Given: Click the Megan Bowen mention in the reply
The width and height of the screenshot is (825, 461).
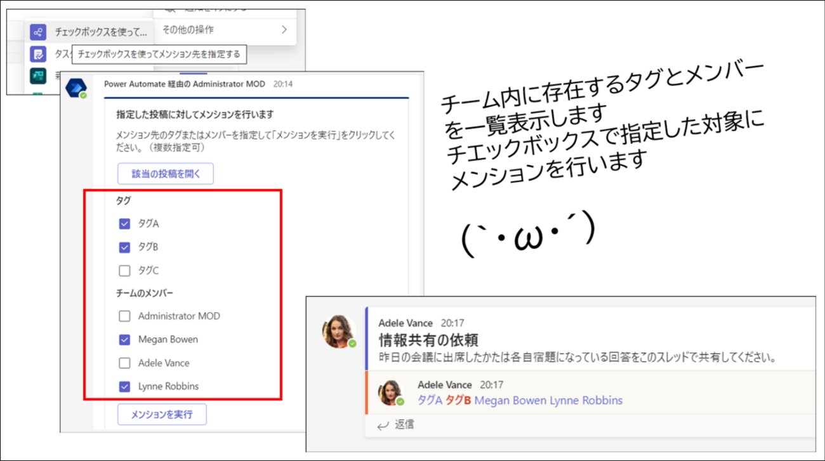Looking at the screenshot, I should [x=510, y=401].
